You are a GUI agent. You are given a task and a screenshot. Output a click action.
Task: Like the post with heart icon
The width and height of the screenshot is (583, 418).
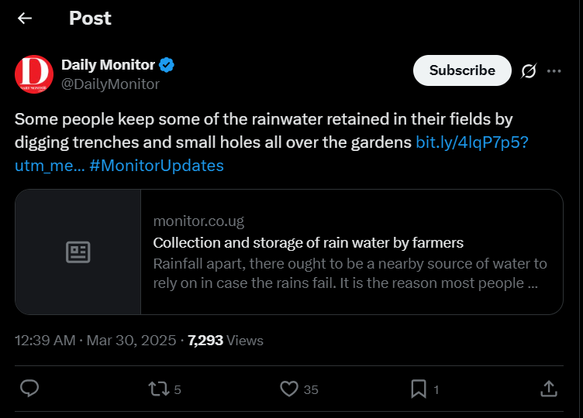[x=289, y=389]
